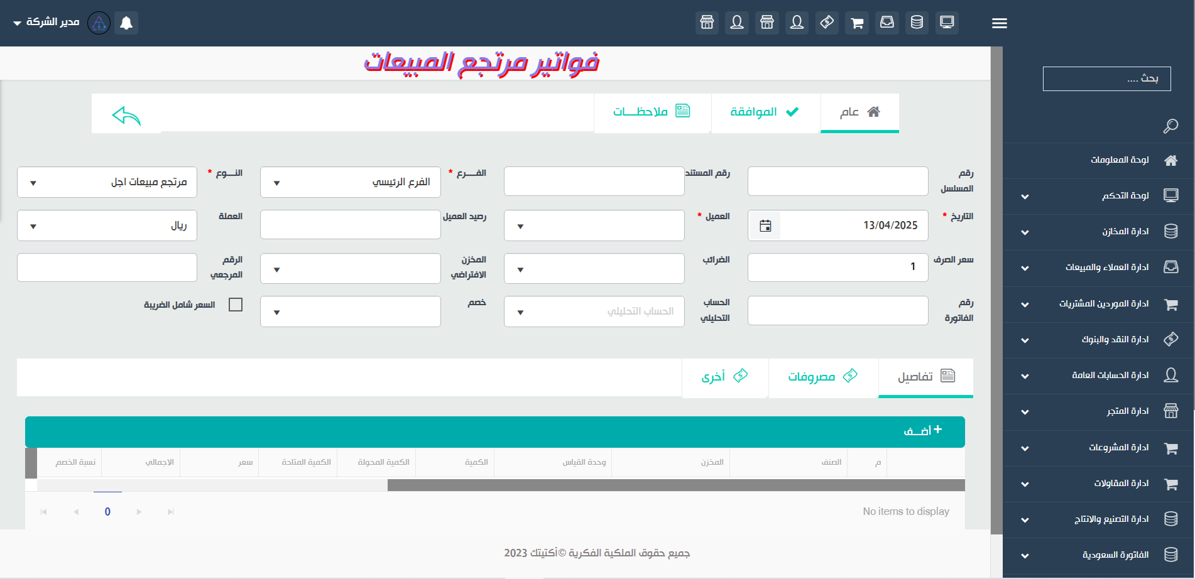Switch to تفاصيل tab
This screenshot has height=579, width=1195.
click(x=925, y=377)
